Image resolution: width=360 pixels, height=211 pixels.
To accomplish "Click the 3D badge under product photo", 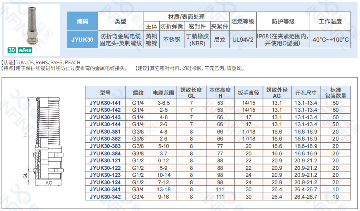I will 12,50.
